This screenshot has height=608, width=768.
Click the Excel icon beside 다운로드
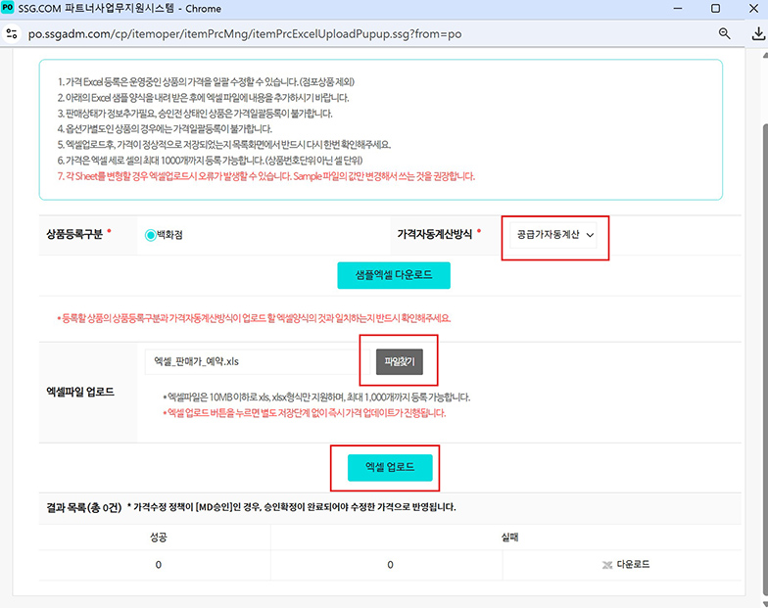click(x=607, y=565)
